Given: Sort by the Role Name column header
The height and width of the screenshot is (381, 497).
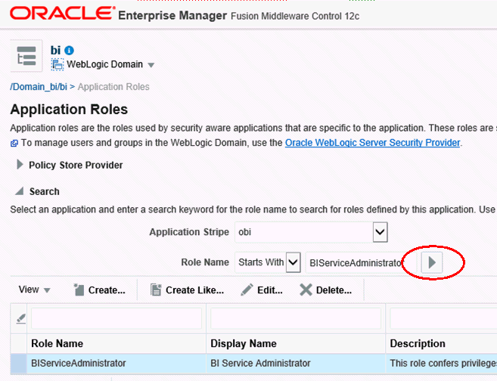Looking at the screenshot, I should tap(116, 344).
